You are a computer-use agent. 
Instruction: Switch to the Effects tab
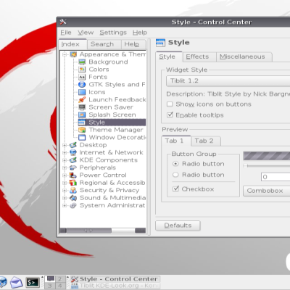pyautogui.click(x=199, y=57)
